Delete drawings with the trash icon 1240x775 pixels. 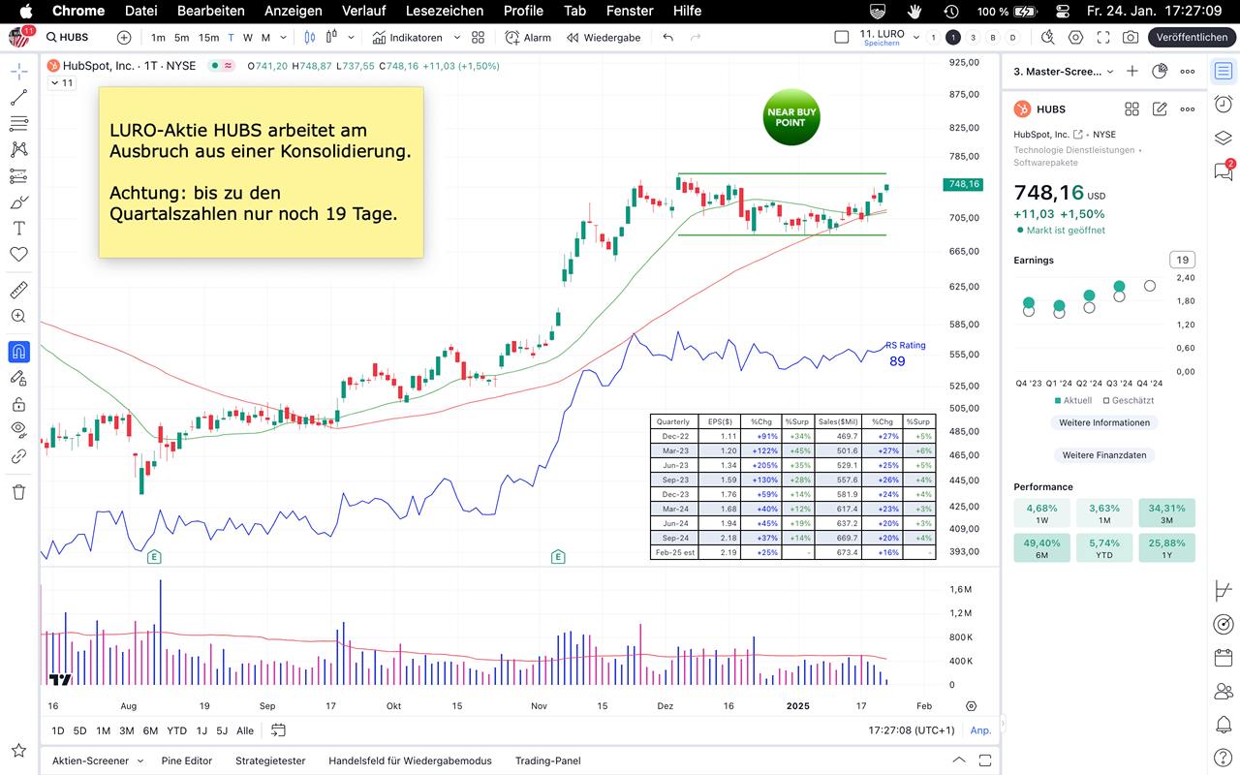click(x=18, y=492)
